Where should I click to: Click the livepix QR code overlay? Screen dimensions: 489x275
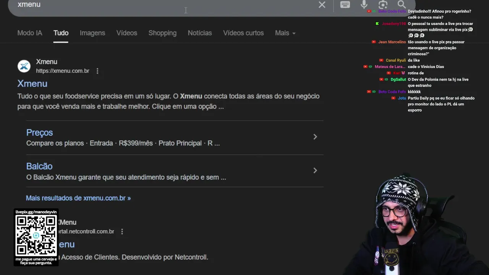pyautogui.click(x=36, y=236)
